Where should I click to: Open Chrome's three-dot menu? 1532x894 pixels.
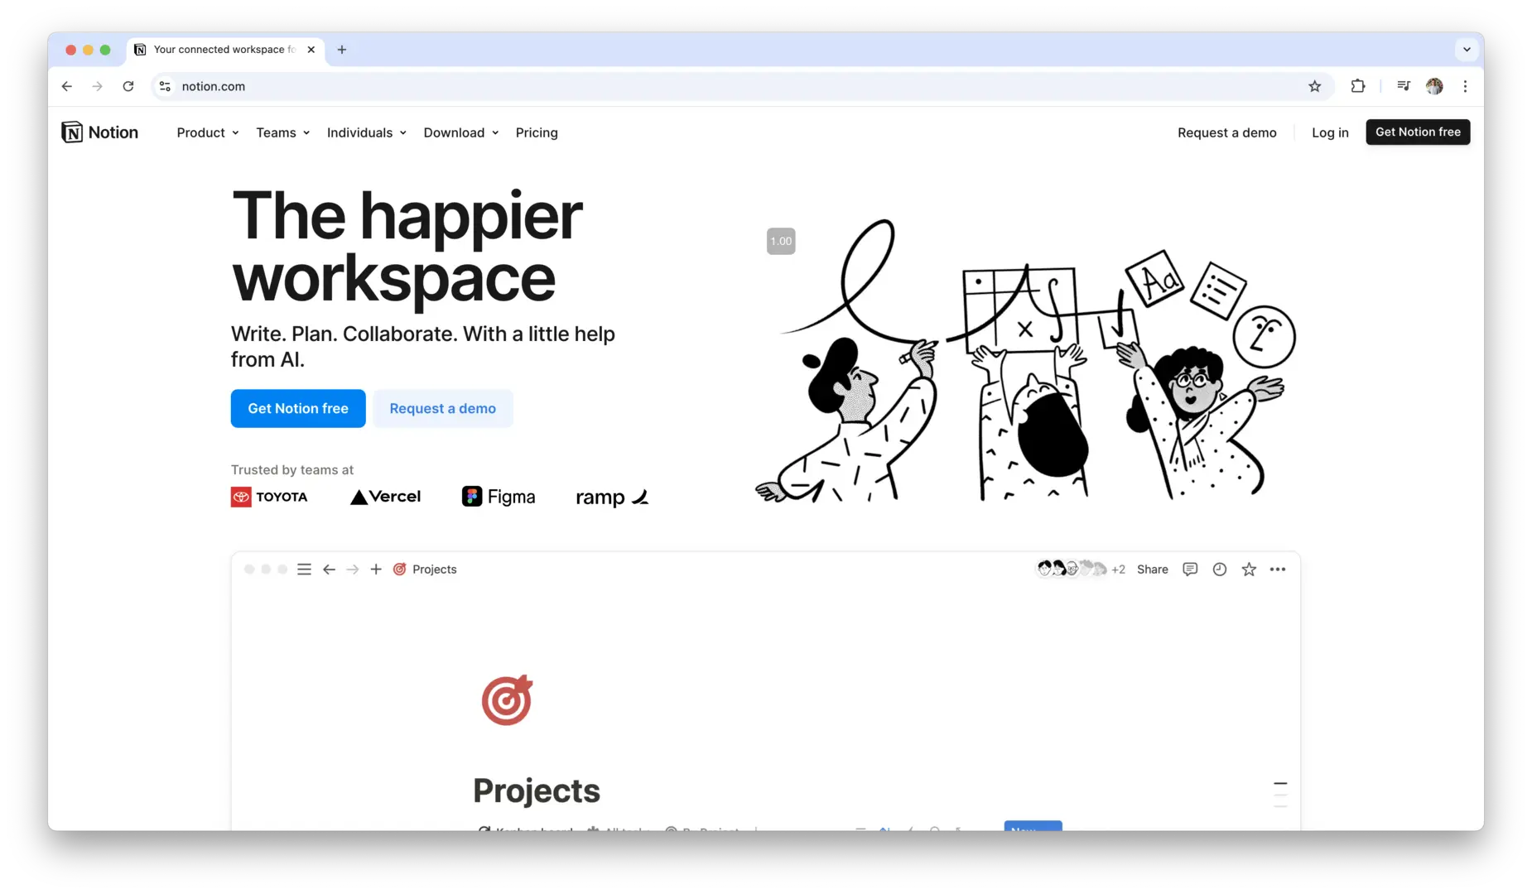1465,86
